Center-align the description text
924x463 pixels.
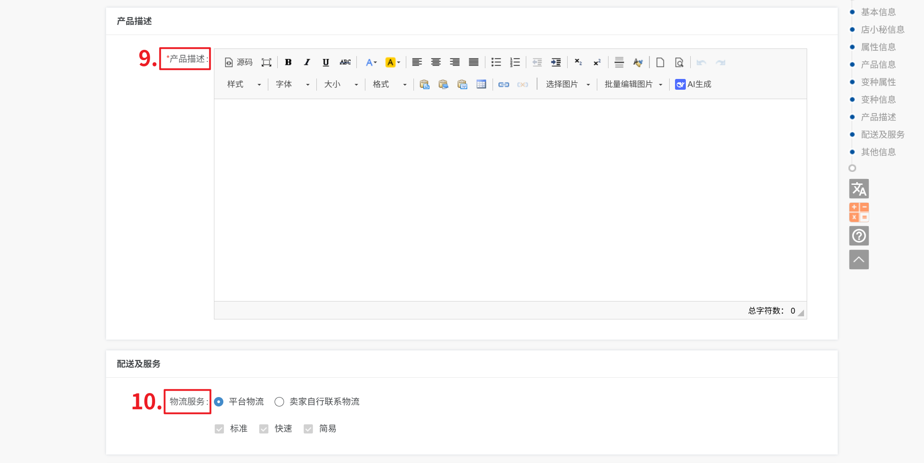click(435, 62)
